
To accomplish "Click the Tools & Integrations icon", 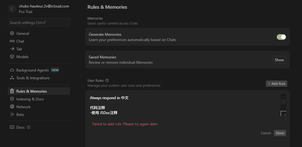I will coord(12,78).
